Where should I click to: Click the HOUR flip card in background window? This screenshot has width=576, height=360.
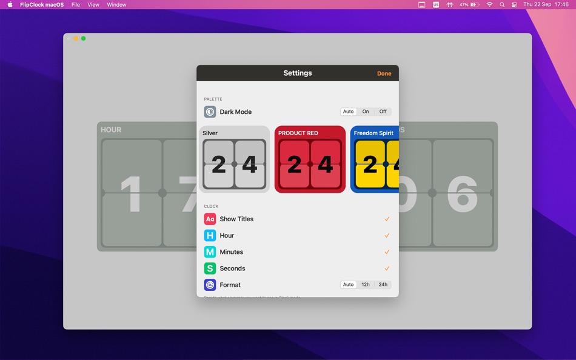pos(147,187)
